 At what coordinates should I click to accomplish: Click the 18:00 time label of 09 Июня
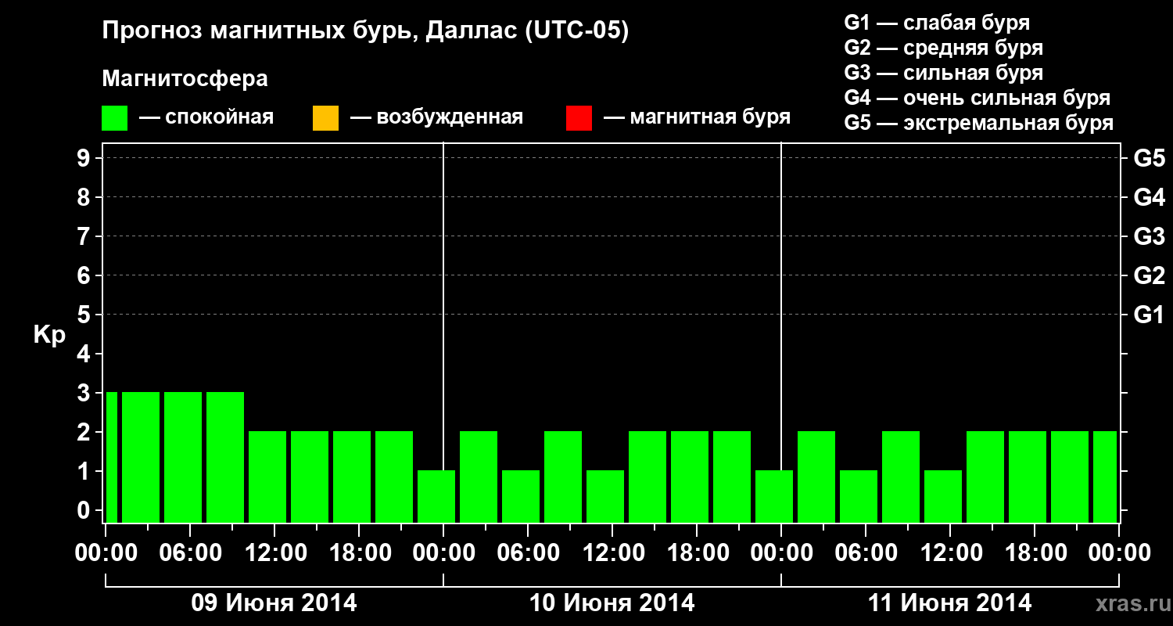pyautogui.click(x=359, y=552)
